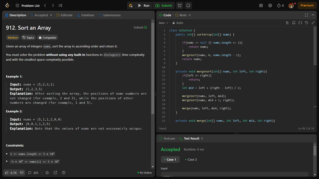
Task: Click the description panel scrollbar
Action: pyautogui.click(x=153, y=68)
